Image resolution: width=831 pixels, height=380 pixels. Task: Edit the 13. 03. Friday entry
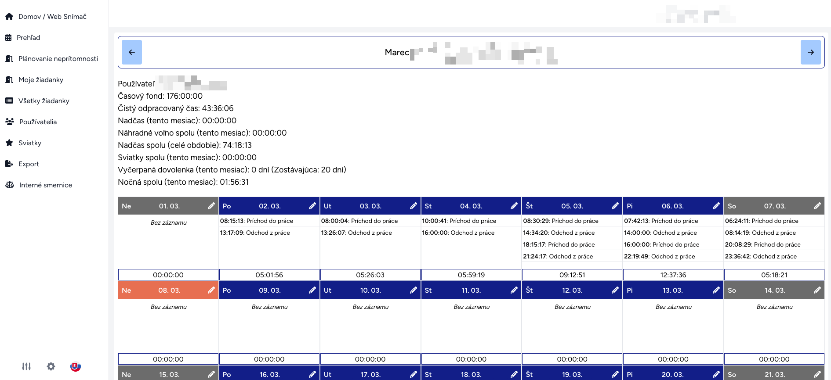tap(716, 290)
